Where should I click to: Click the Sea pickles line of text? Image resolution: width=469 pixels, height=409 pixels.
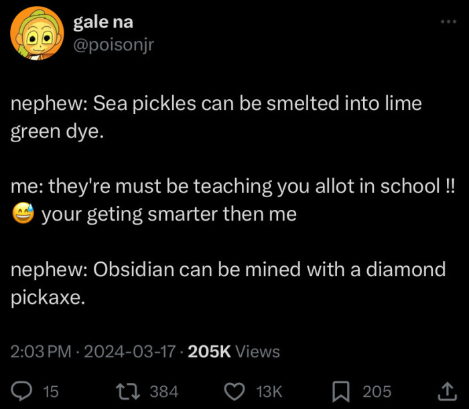[x=216, y=104]
